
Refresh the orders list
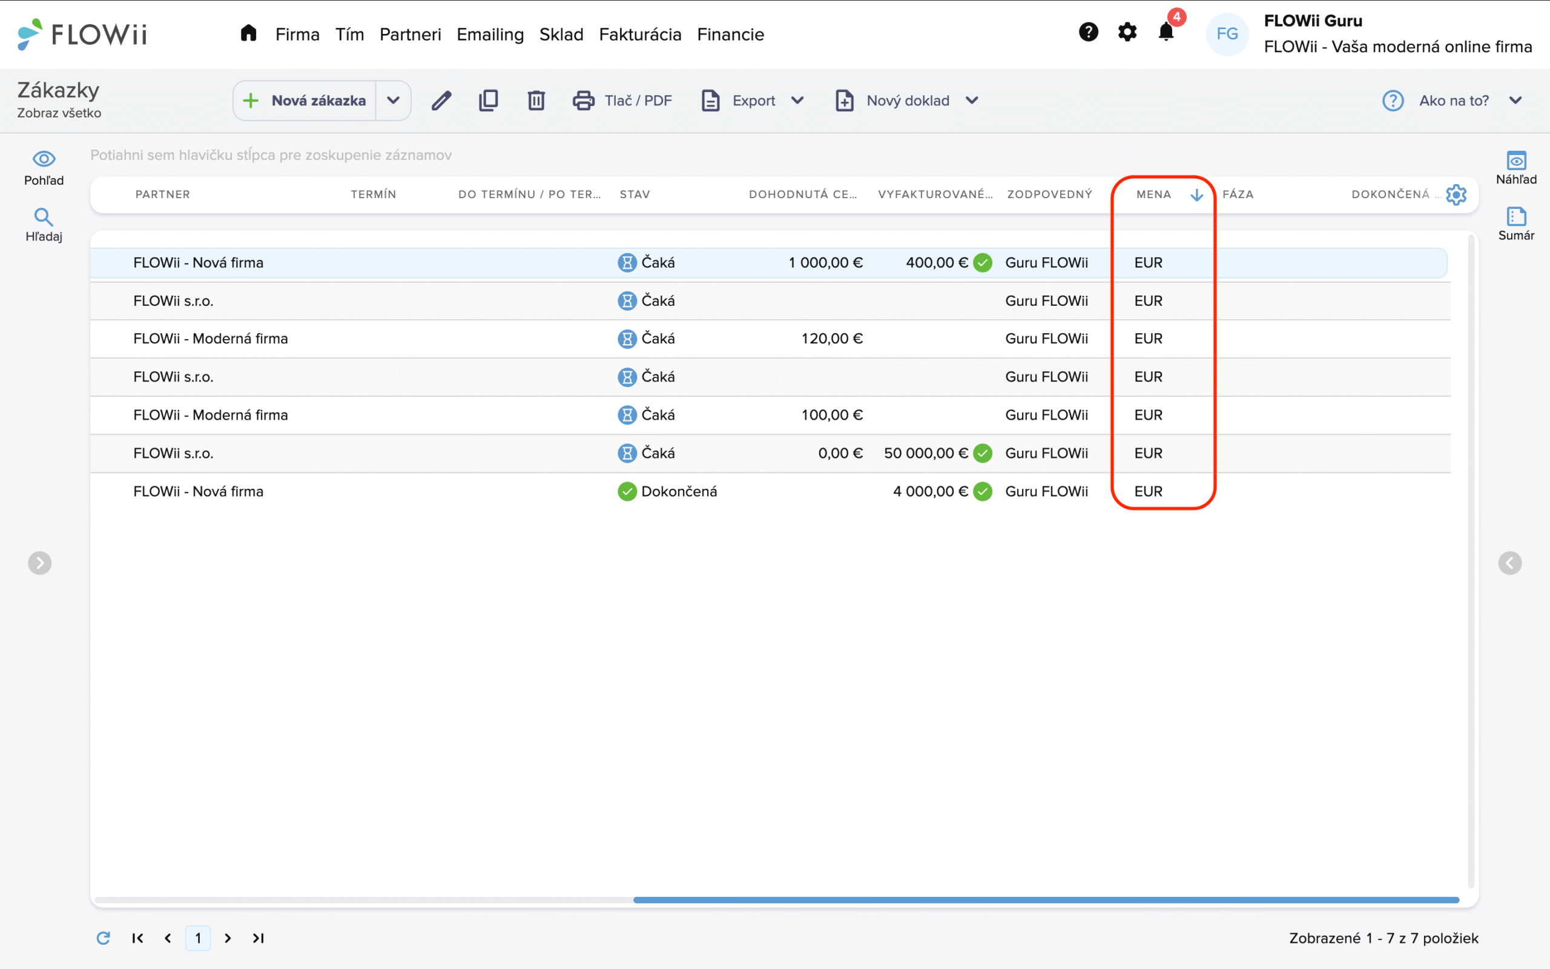click(103, 938)
